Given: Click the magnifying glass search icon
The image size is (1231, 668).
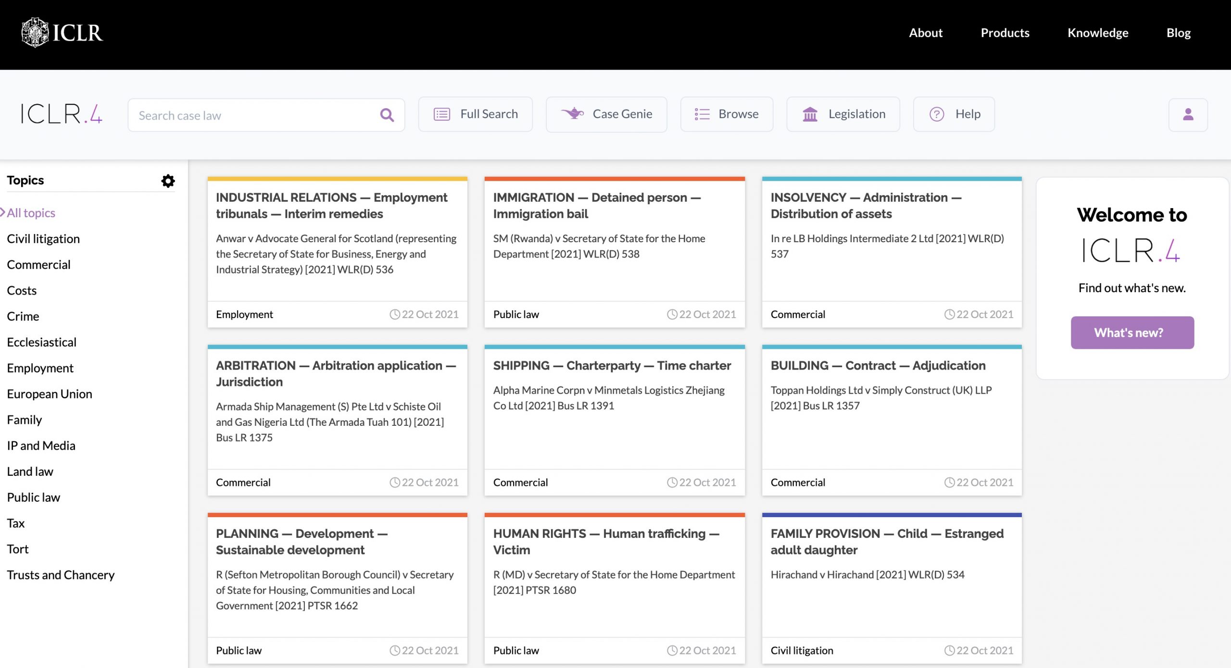Looking at the screenshot, I should click(x=387, y=115).
